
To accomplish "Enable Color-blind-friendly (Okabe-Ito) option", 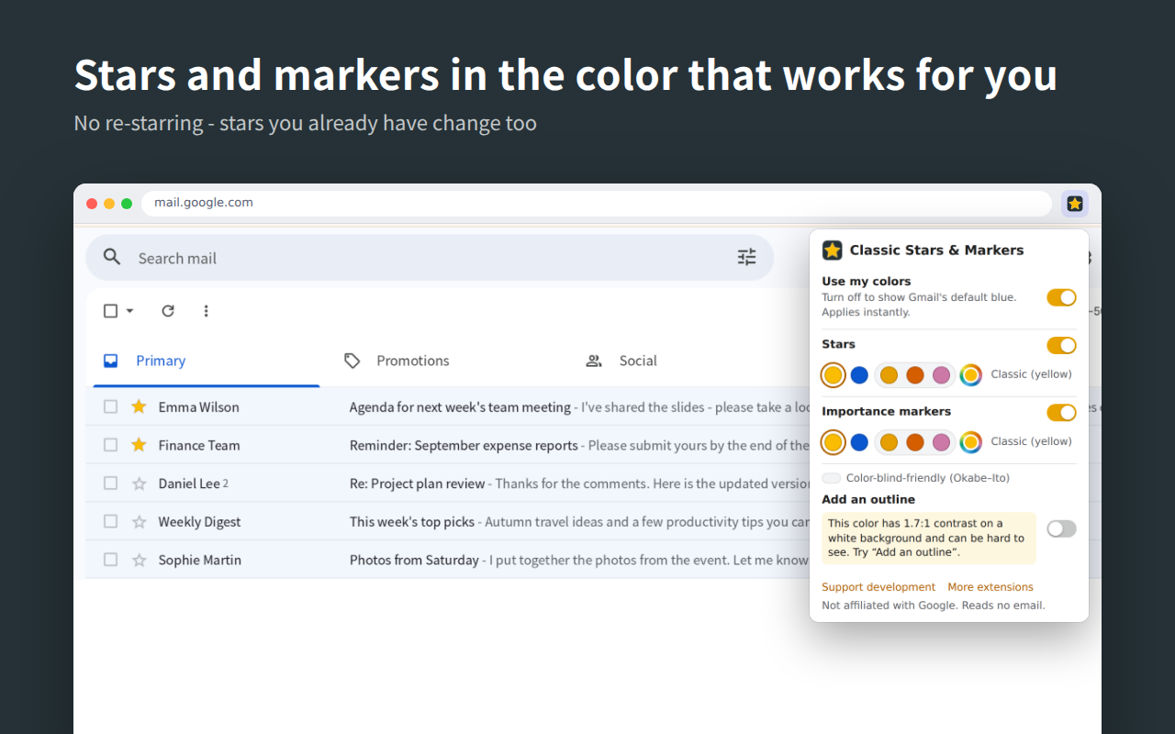I will click(x=832, y=478).
